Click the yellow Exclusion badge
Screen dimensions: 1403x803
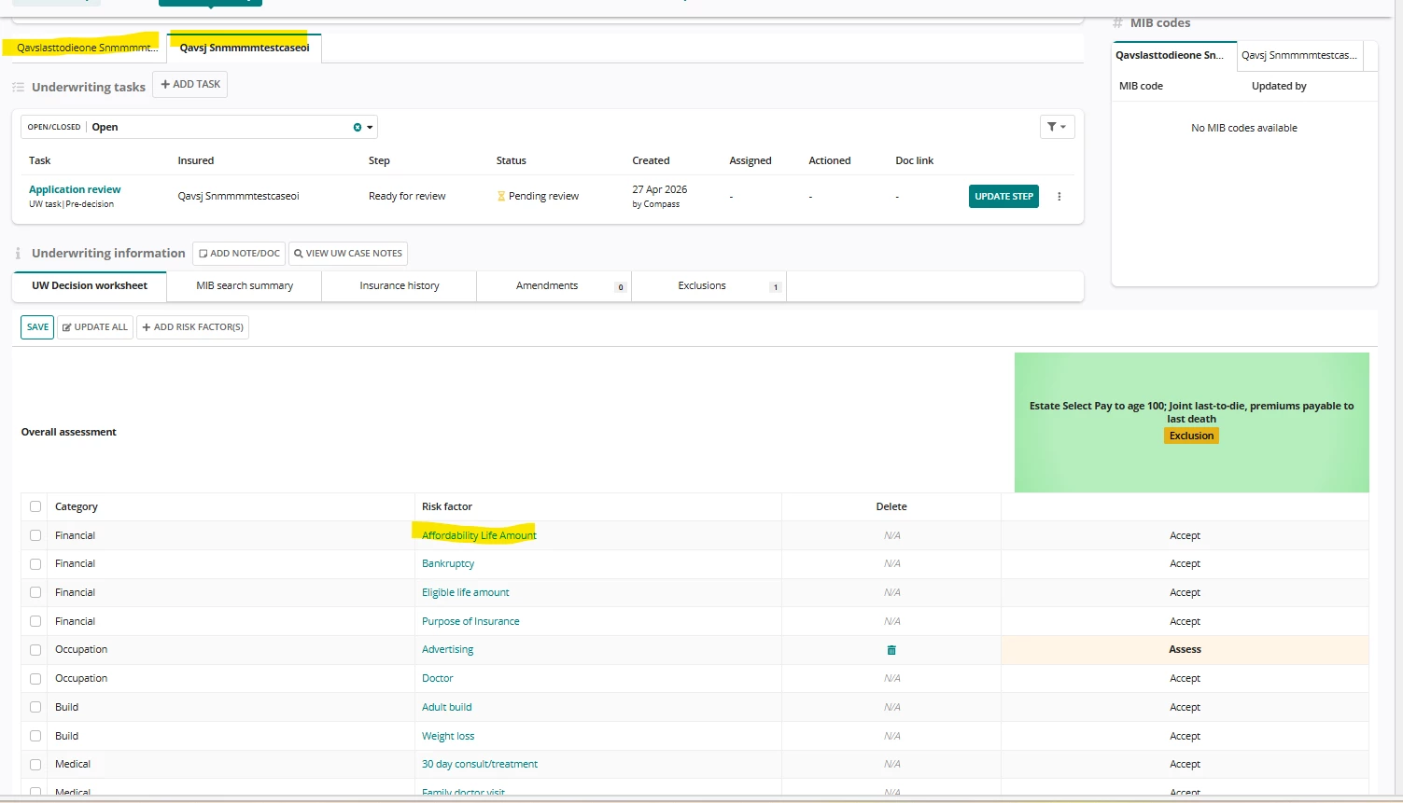point(1191,436)
